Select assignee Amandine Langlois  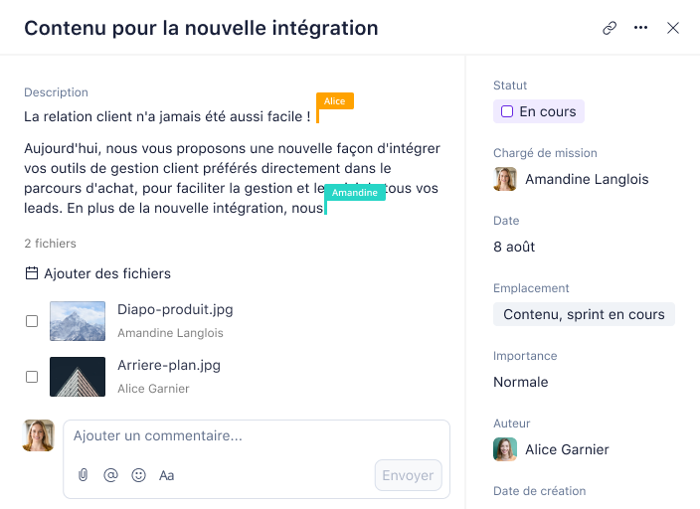[571, 179]
